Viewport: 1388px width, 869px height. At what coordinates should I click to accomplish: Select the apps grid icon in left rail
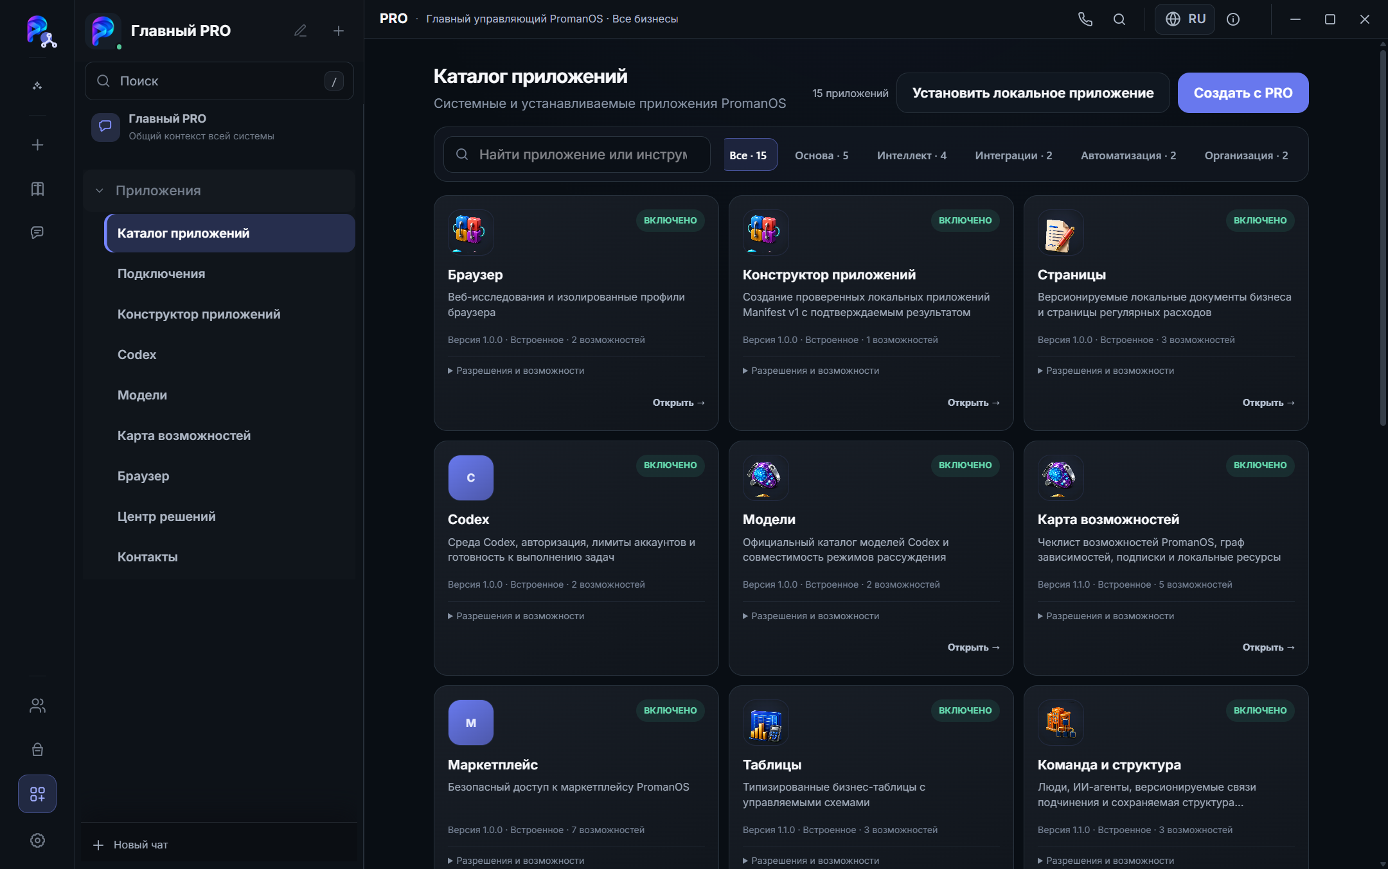coord(37,794)
